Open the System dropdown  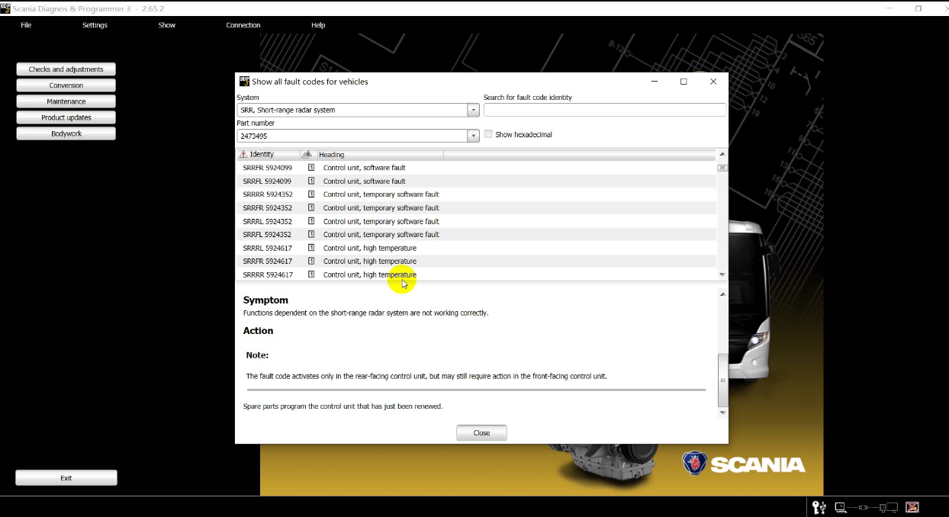[473, 110]
